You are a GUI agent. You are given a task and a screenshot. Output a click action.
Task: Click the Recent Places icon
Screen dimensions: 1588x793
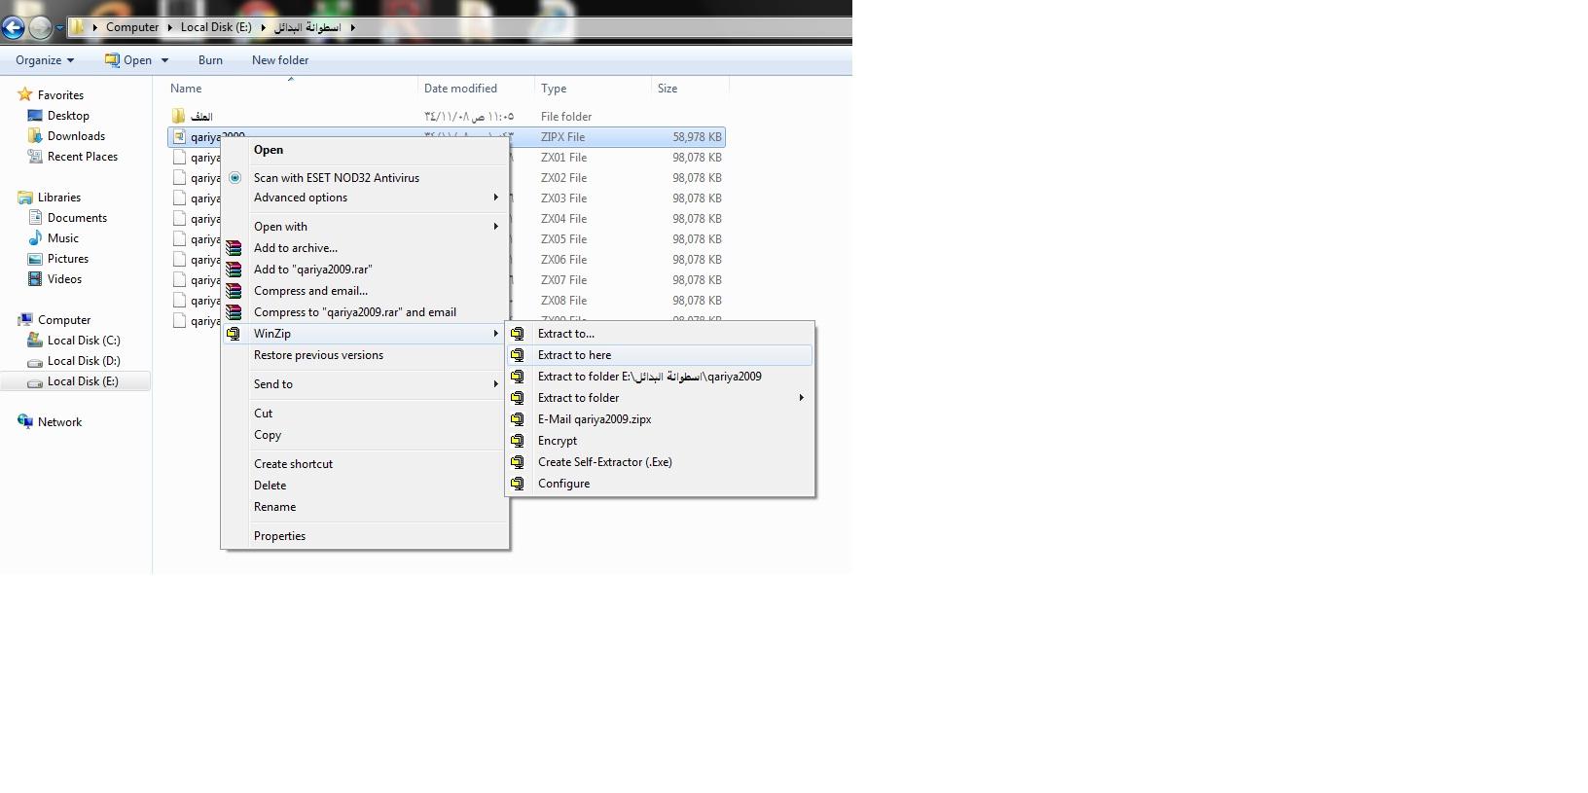(35, 157)
